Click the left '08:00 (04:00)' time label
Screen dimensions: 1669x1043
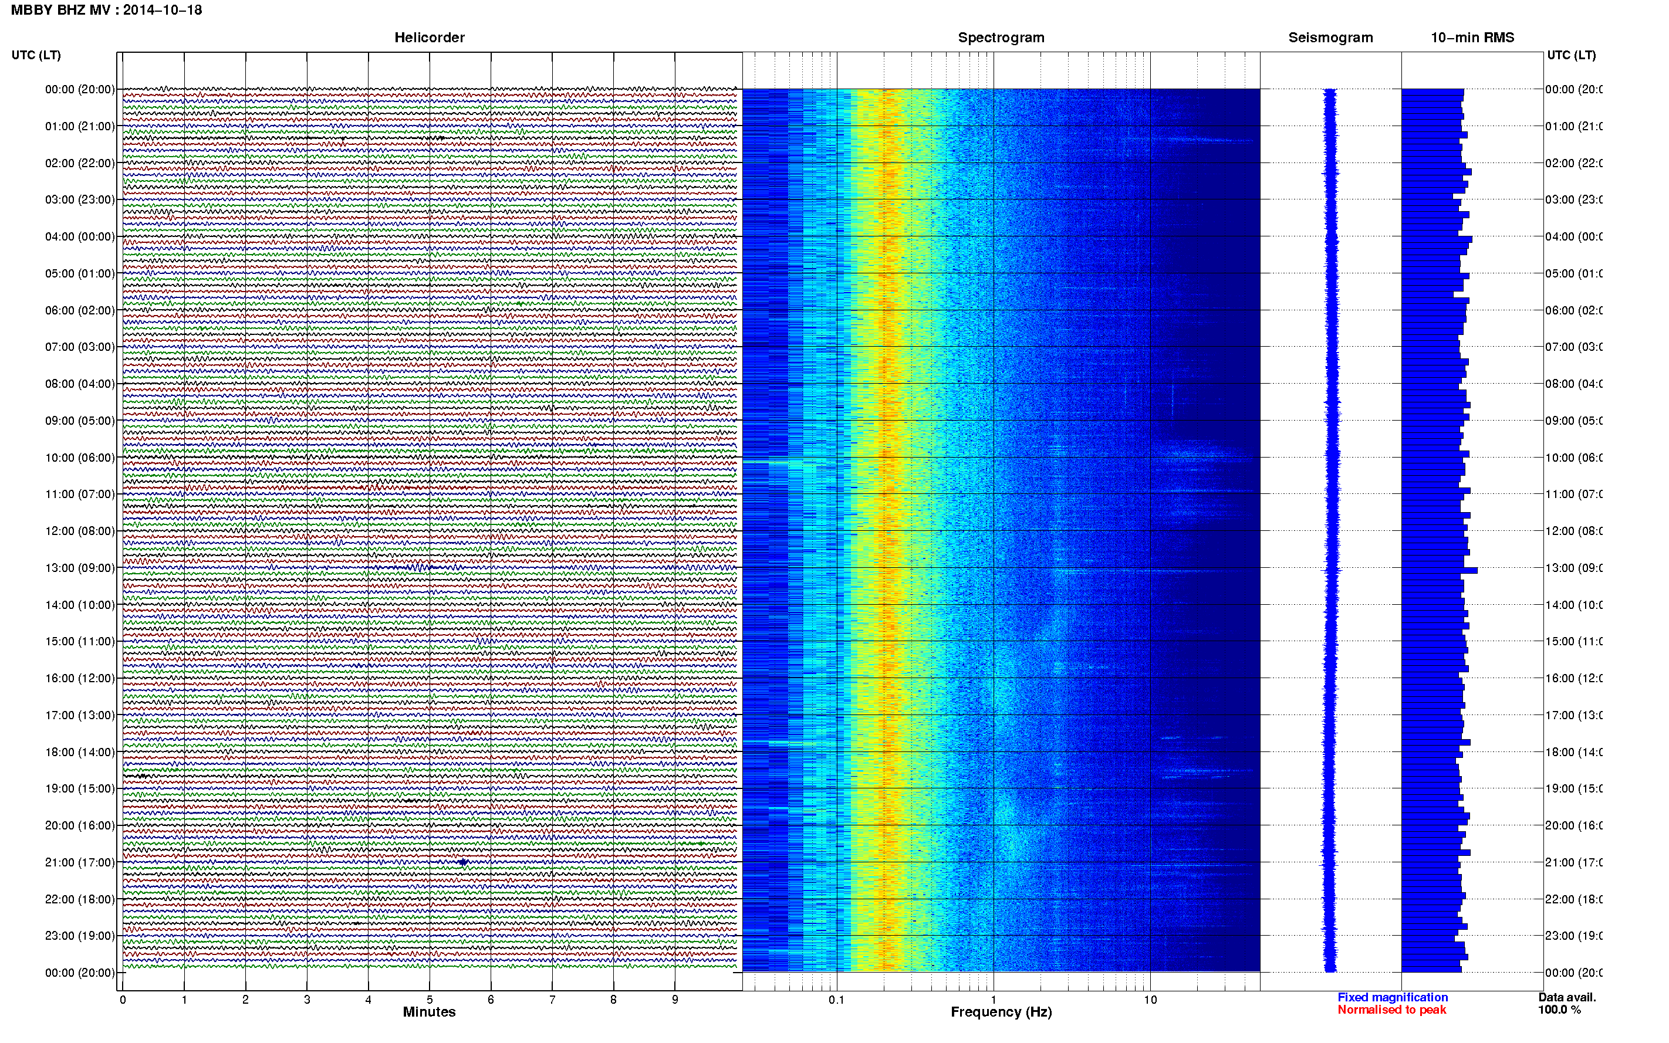coord(80,384)
